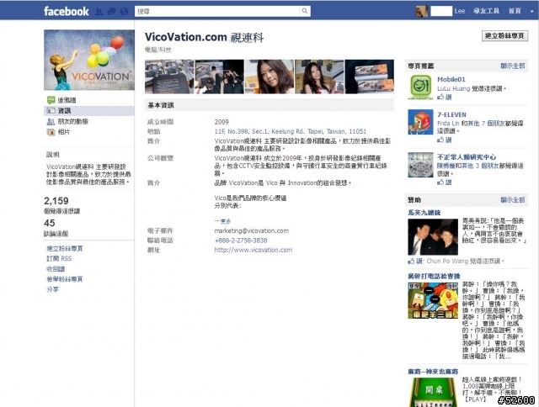
Task: Click the VicoVation.com page title
Action: click(x=204, y=37)
